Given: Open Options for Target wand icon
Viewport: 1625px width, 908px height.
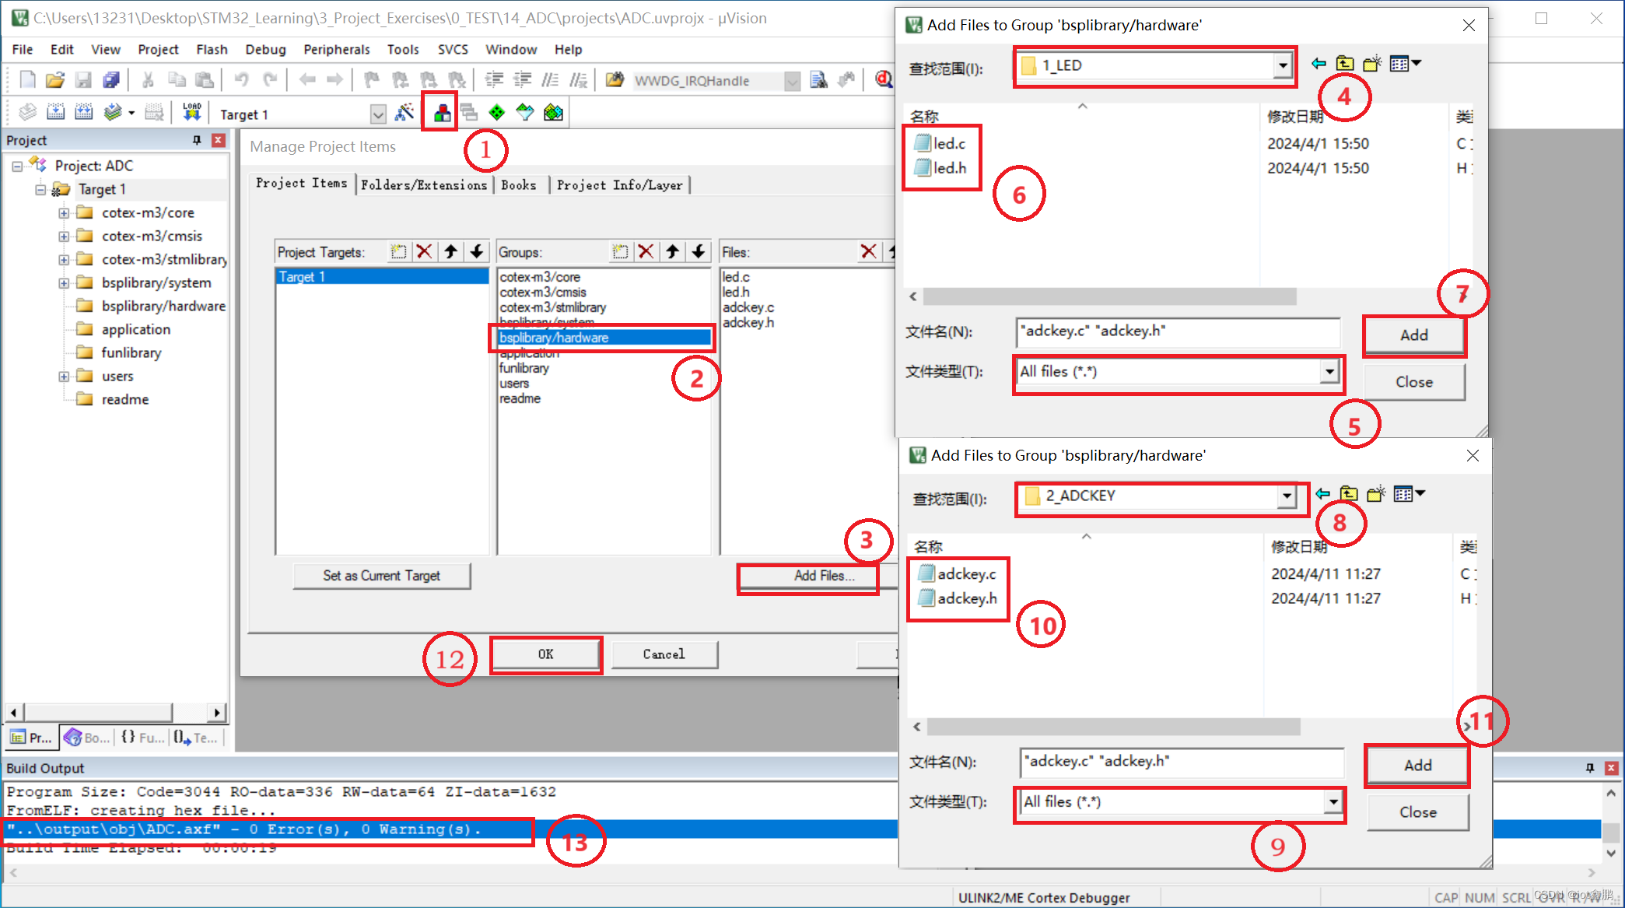Looking at the screenshot, I should [404, 113].
